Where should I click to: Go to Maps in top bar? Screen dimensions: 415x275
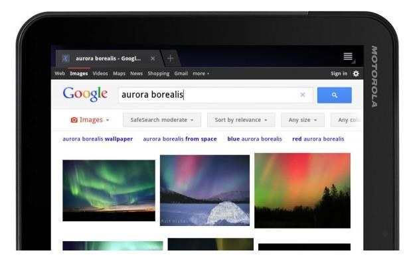(x=119, y=74)
